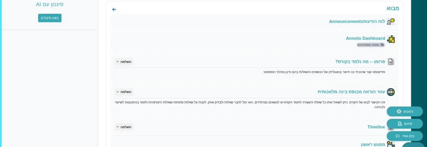Open the צ'טבוט chatbot floating button
Screen dimensions: 427x147
(405, 111)
